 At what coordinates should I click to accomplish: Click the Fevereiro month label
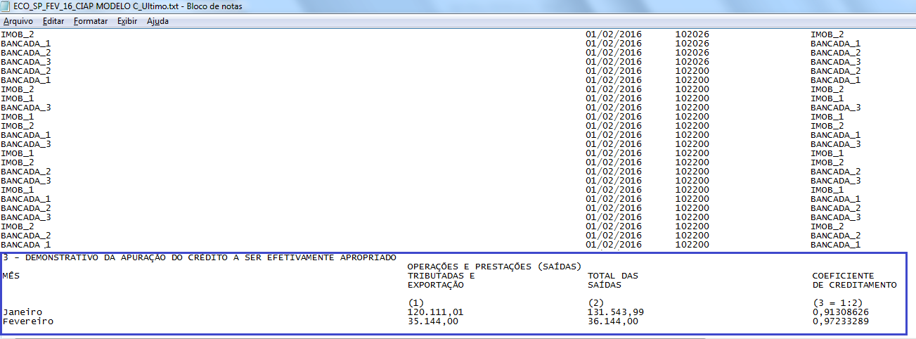[x=27, y=321]
